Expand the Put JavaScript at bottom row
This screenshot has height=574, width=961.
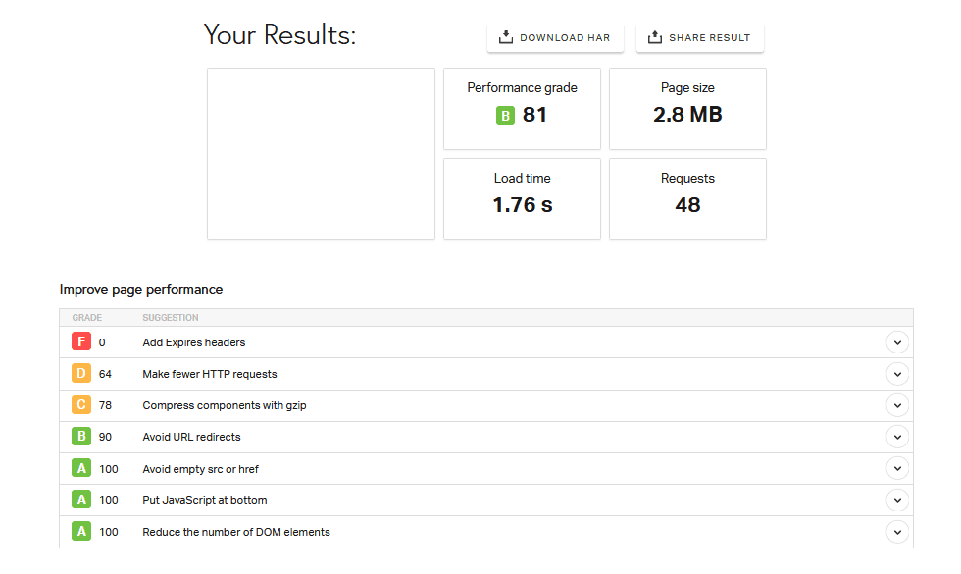coord(897,499)
